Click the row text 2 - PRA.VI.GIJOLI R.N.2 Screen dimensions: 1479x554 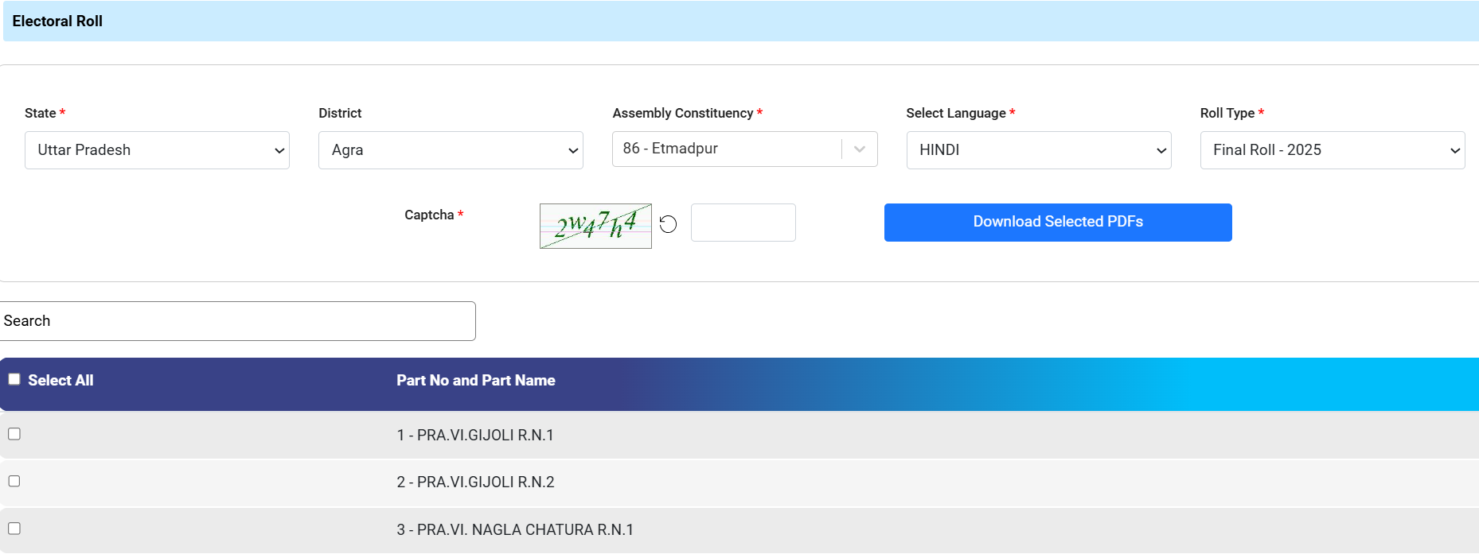pos(475,482)
